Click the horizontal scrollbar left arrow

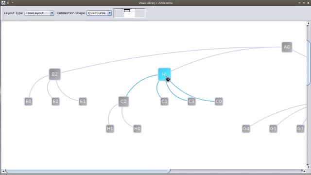pos(3,171)
